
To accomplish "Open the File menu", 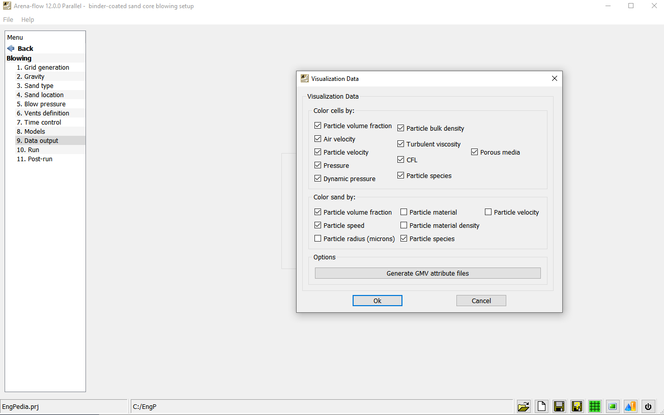I will click(8, 20).
